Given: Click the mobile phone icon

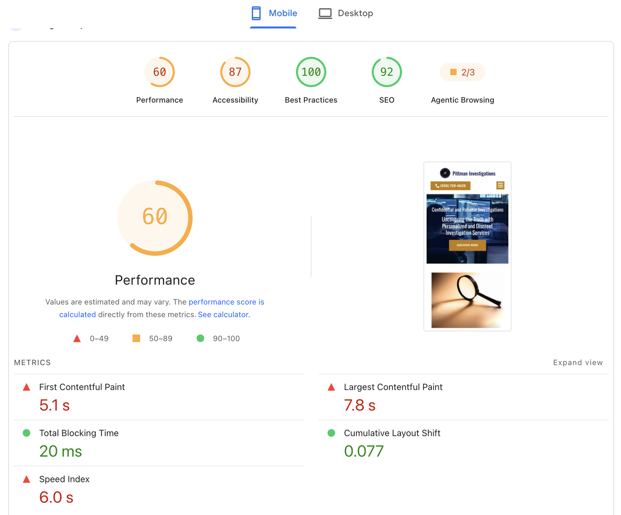Looking at the screenshot, I should (256, 13).
